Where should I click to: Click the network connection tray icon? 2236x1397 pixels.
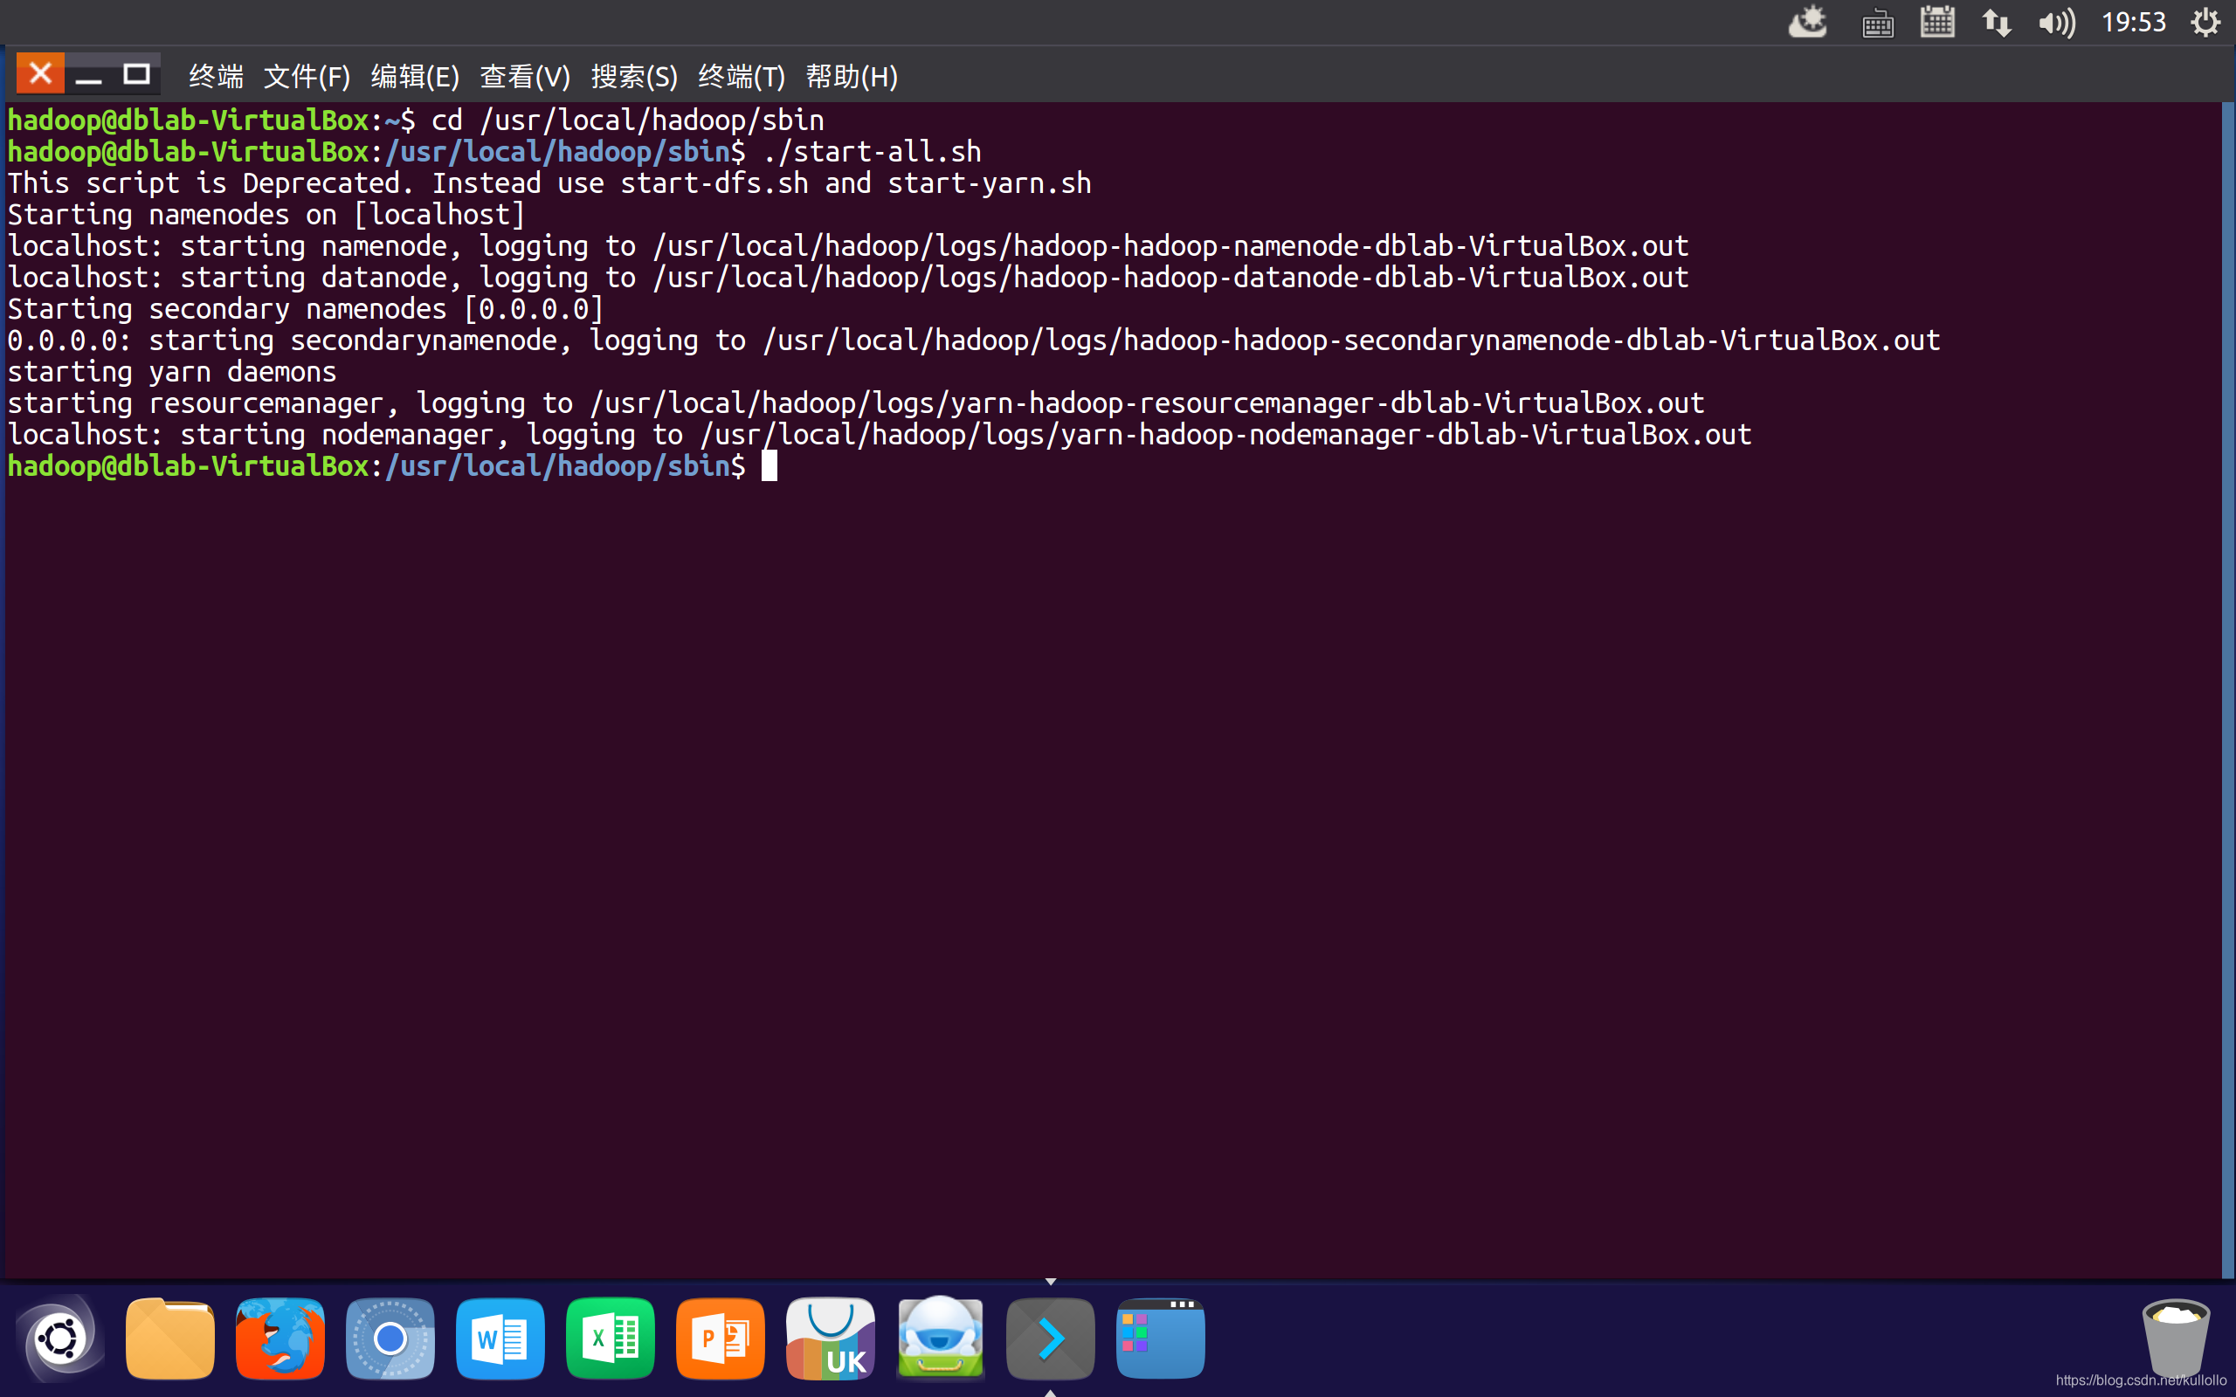[x=1996, y=22]
